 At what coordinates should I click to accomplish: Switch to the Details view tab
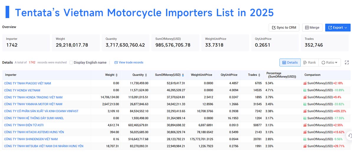(290, 62)
